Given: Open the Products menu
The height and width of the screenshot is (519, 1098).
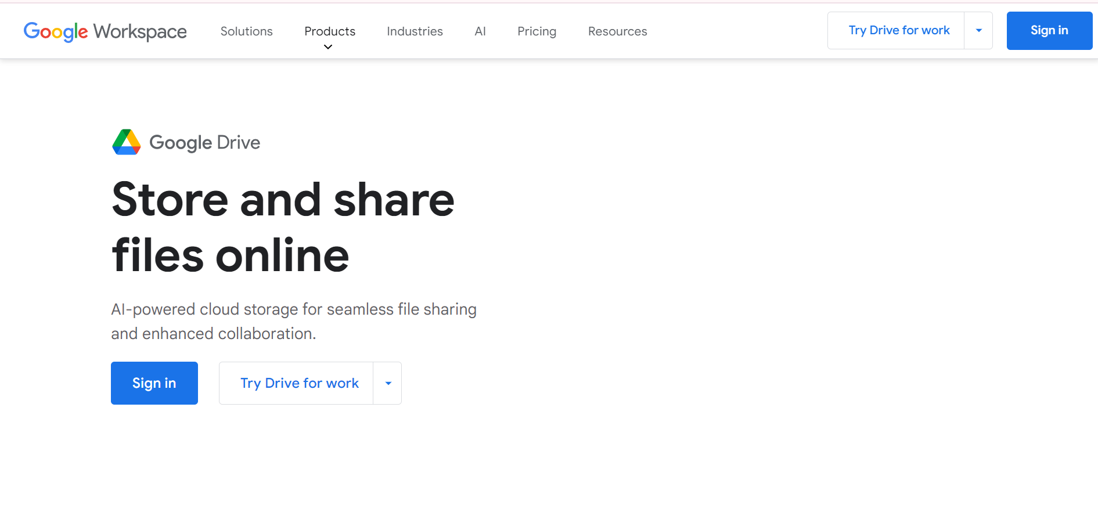Looking at the screenshot, I should [330, 31].
